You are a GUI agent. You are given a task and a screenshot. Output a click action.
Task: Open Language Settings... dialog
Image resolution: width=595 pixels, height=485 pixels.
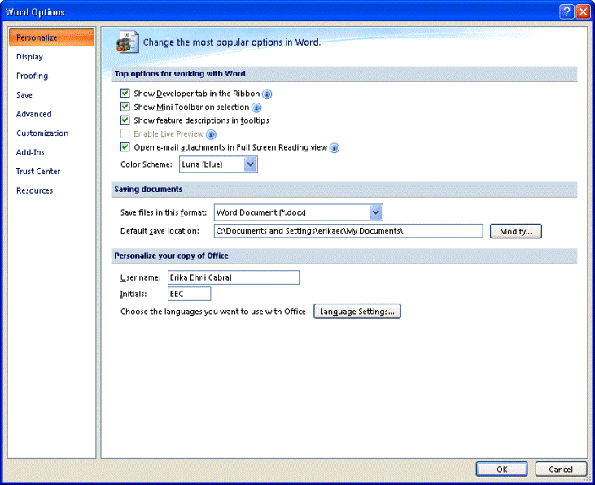coord(357,311)
